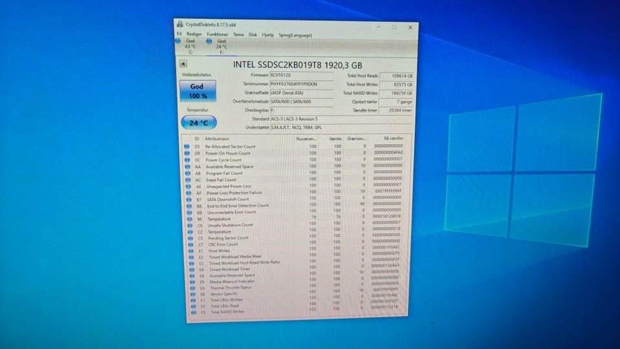The image size is (620, 349).
Task: Click status icon for Unexpected Power Loss
Action: click(188, 186)
